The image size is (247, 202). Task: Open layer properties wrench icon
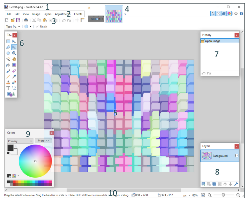click(x=236, y=184)
